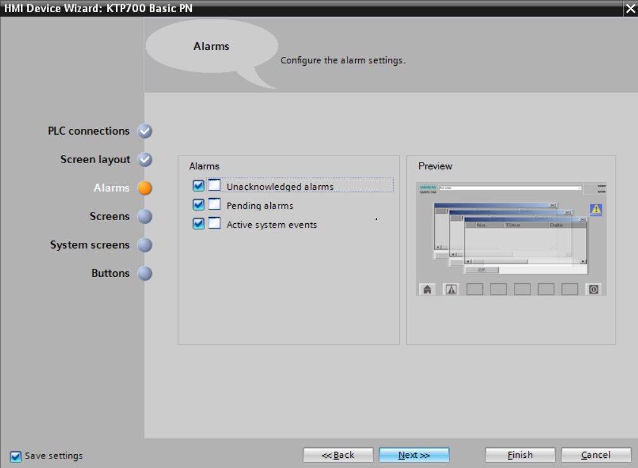Toggle the Save settings checkbox
This screenshot has width=638, height=468.
(x=15, y=456)
